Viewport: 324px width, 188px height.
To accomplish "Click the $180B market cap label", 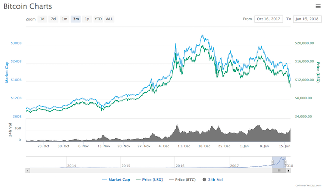I will [16, 80].
